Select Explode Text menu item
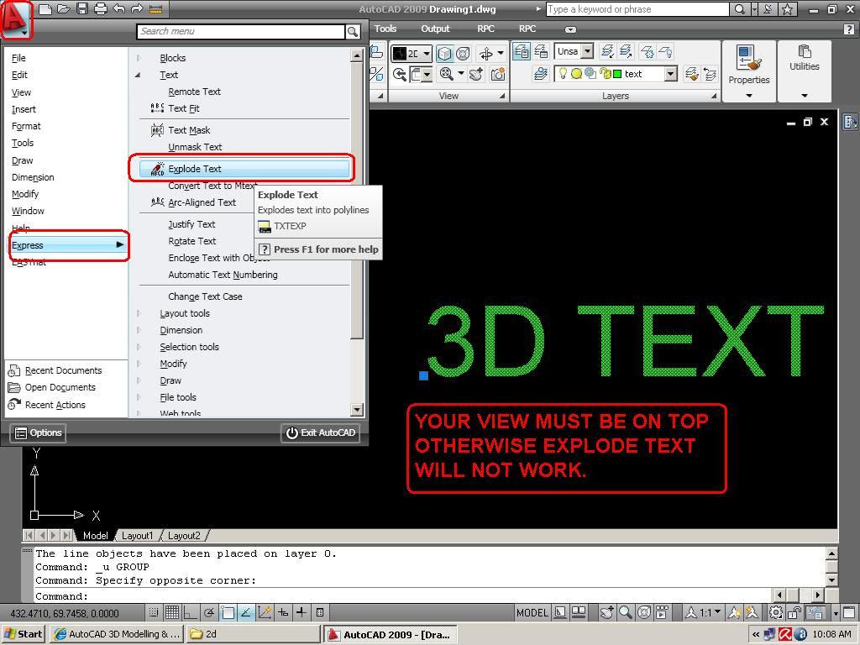Viewport: 860px width, 645px height. click(x=195, y=169)
